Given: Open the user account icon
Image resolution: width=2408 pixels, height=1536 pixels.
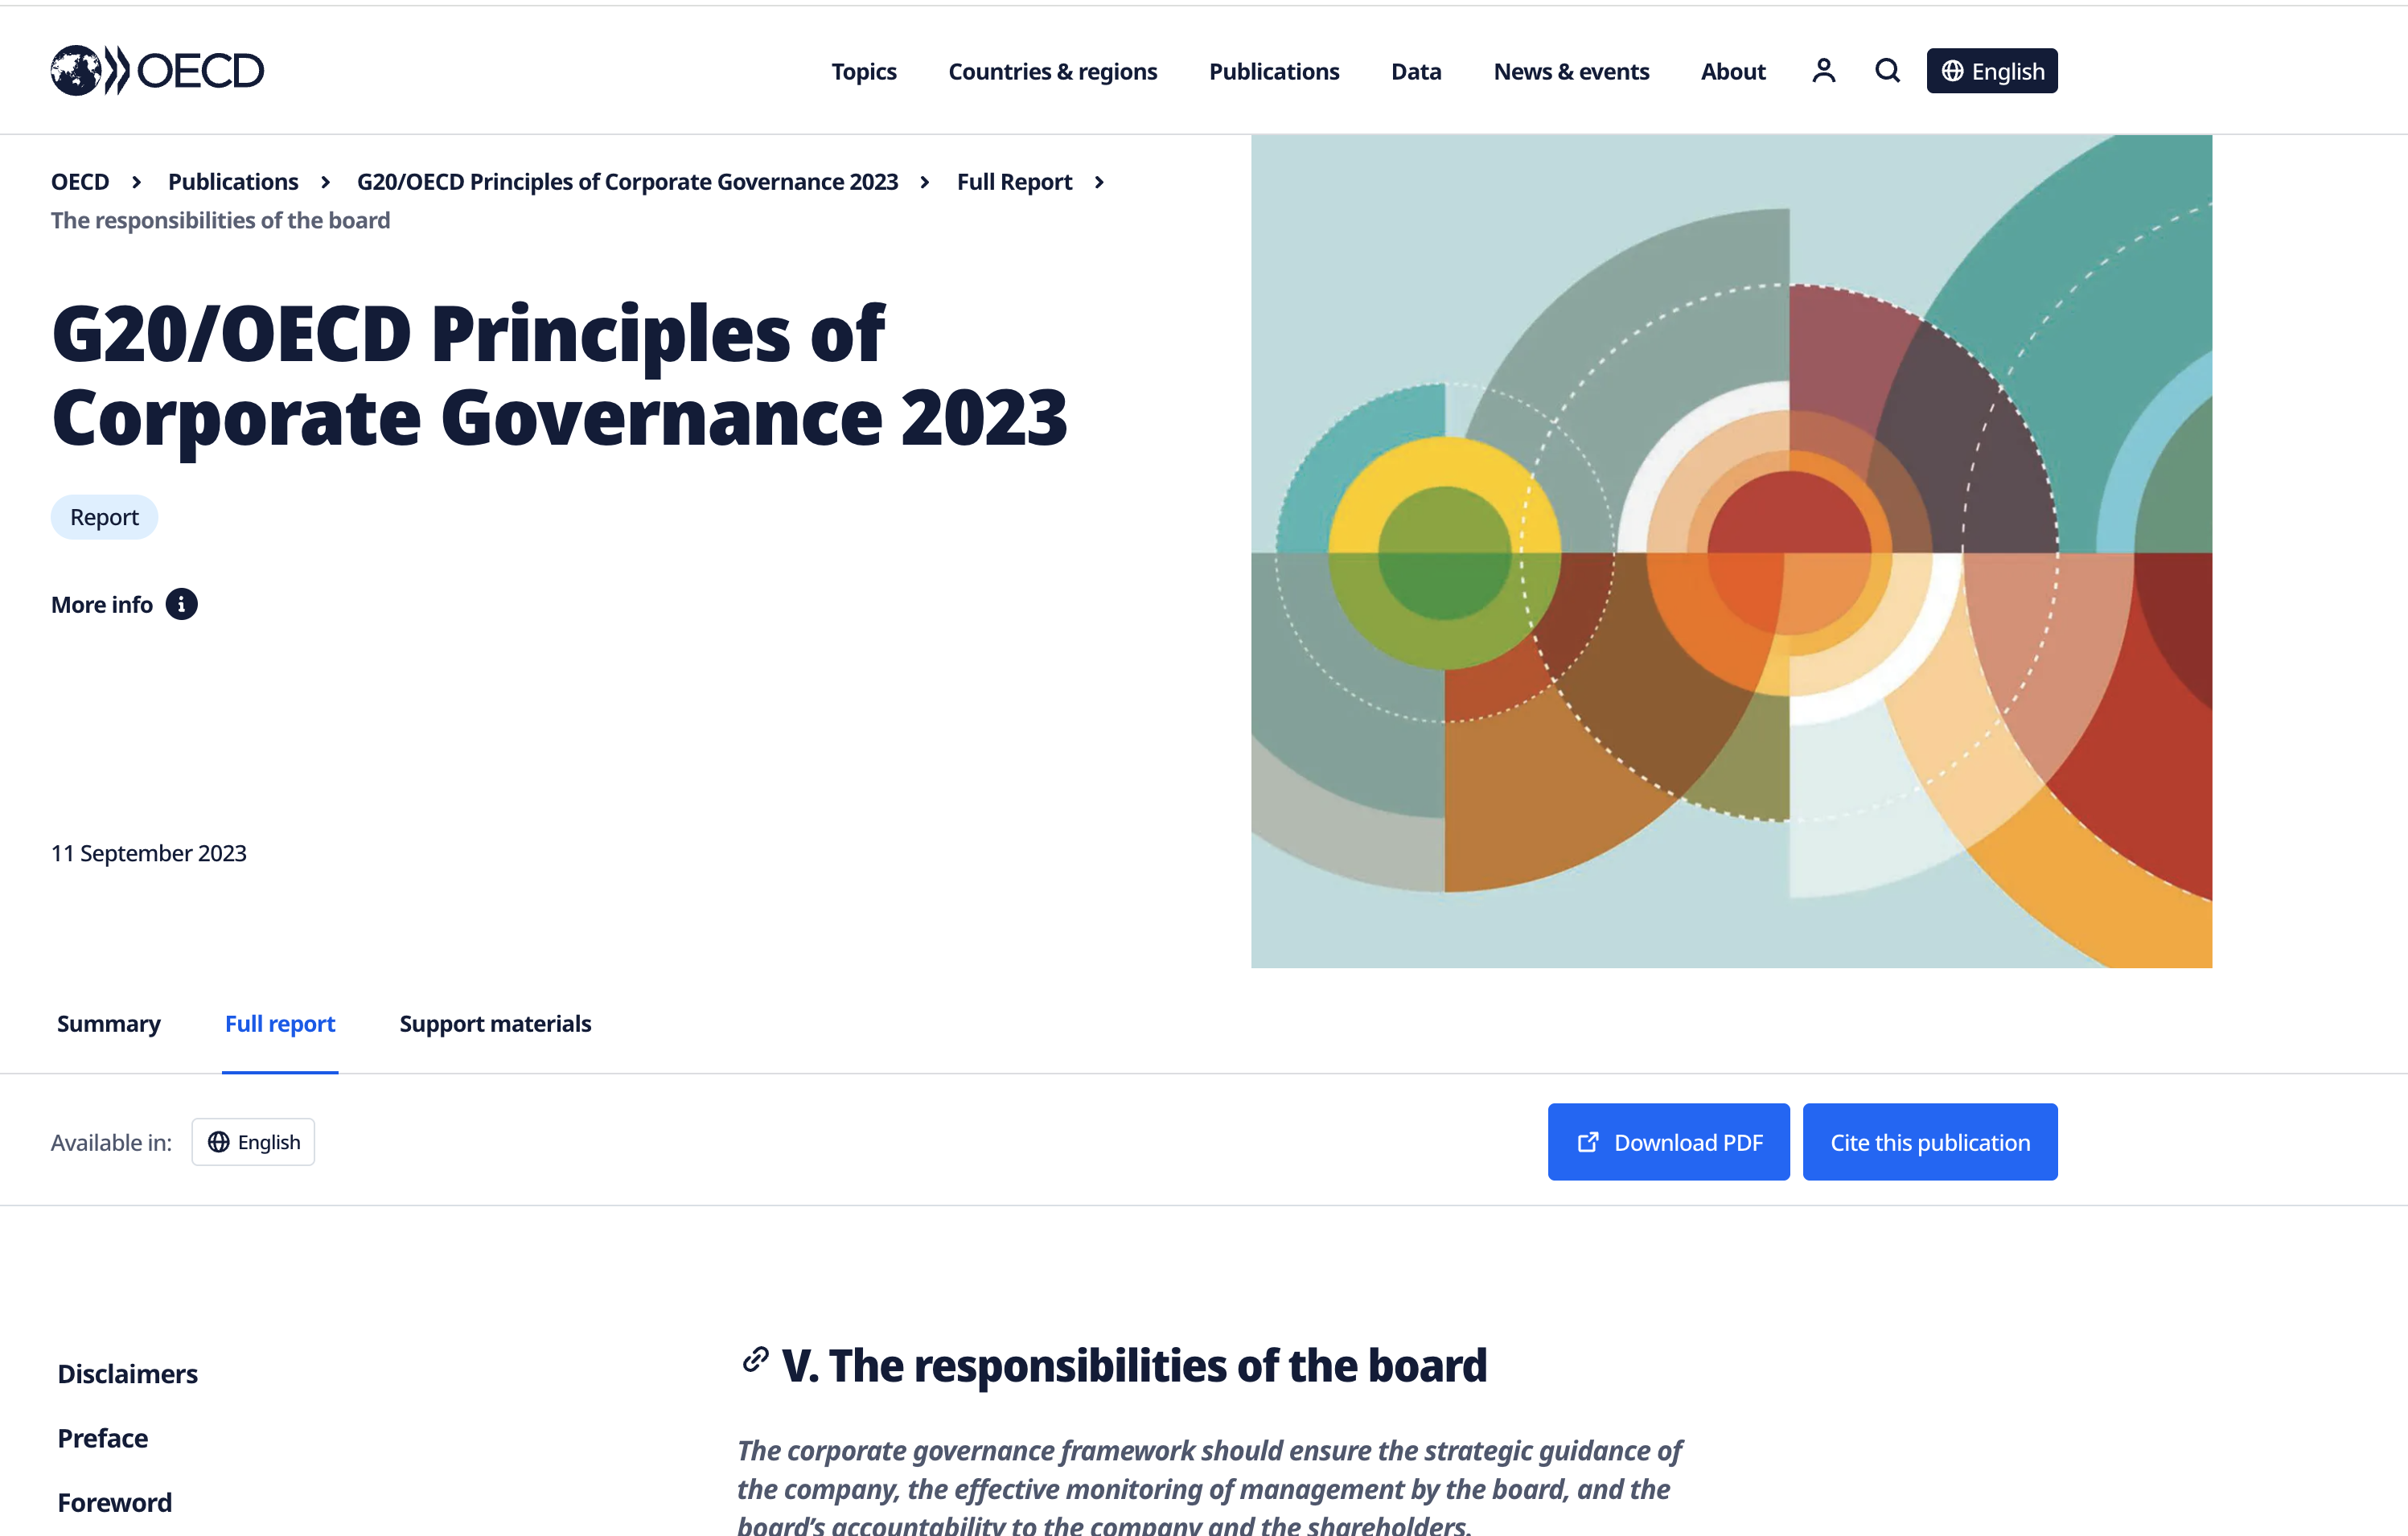Looking at the screenshot, I should [1823, 71].
